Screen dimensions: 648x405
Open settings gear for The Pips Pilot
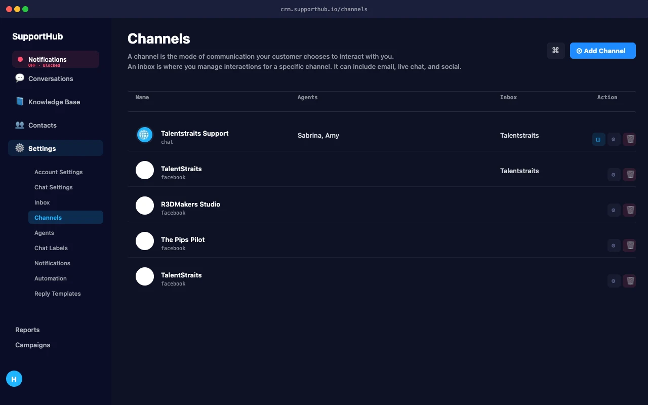pos(614,245)
